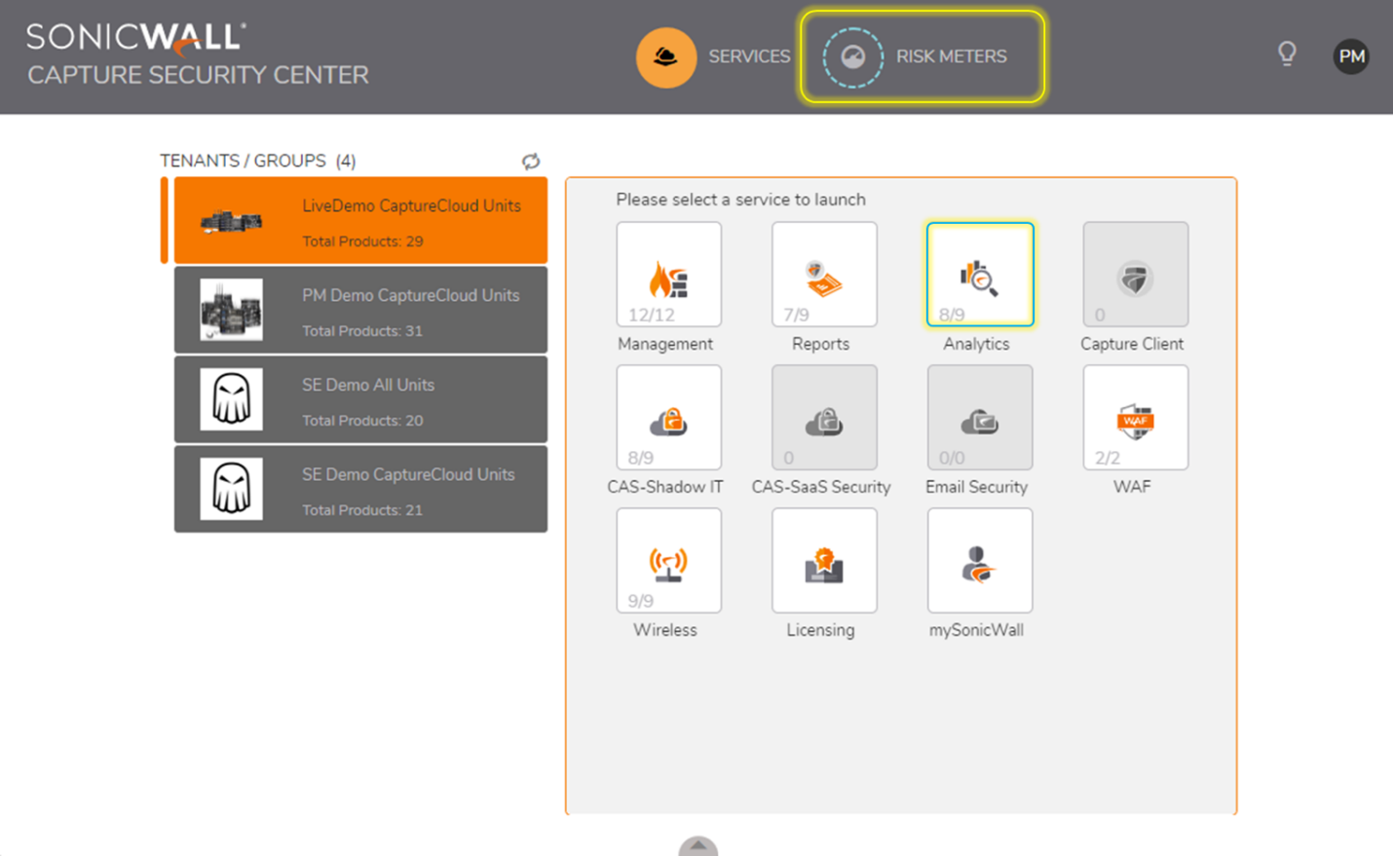Click the 'Total Products: 29' text
The width and height of the screenshot is (1393, 856).
point(362,242)
